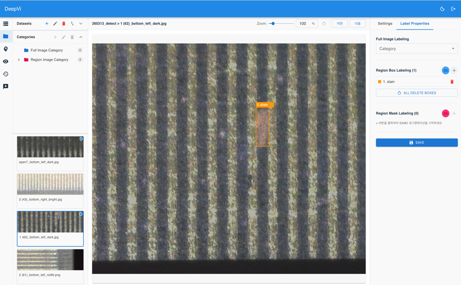
Task: Switch to the Settings tab
Action: pyautogui.click(x=385, y=24)
